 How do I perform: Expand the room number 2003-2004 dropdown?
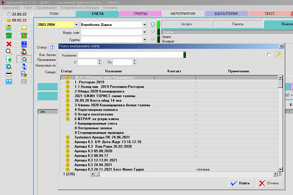[76, 25]
